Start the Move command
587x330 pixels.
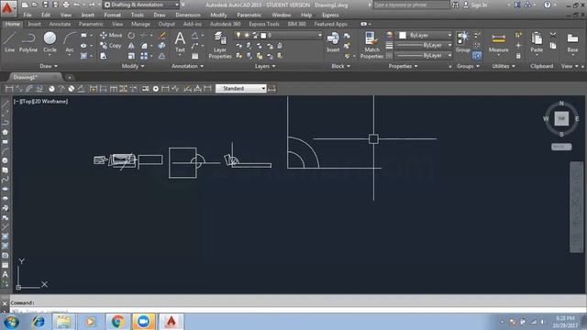[x=111, y=35]
